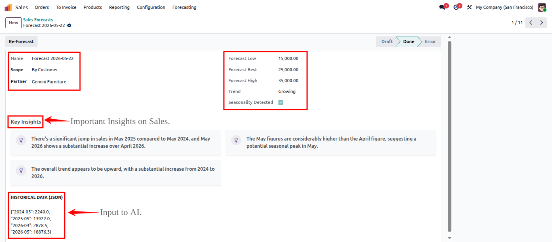Open the Partner field Gemini Furniture
Image resolution: width=552 pixels, height=242 pixels.
pyautogui.click(x=49, y=82)
